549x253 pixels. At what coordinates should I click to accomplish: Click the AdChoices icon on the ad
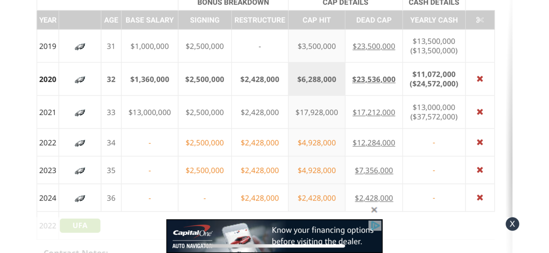[x=375, y=226]
